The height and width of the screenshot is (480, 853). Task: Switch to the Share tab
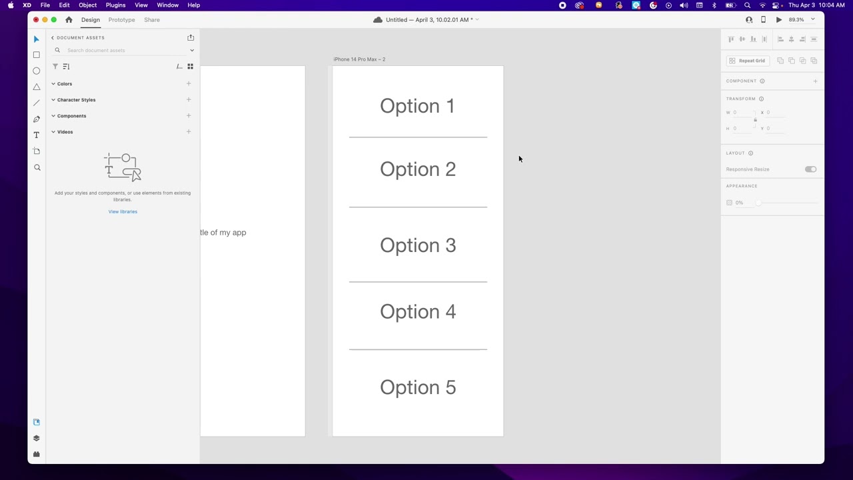click(152, 20)
